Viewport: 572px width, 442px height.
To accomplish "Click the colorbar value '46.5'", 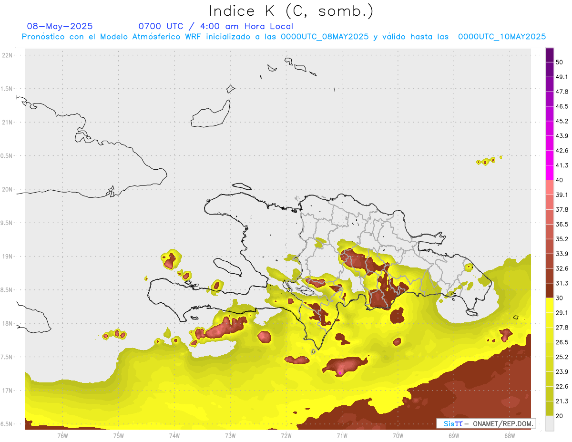I will pyautogui.click(x=562, y=106).
